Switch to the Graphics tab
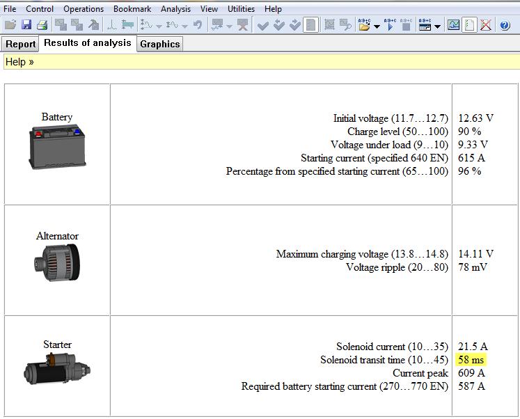The width and height of the screenshot is (520, 419). click(159, 44)
